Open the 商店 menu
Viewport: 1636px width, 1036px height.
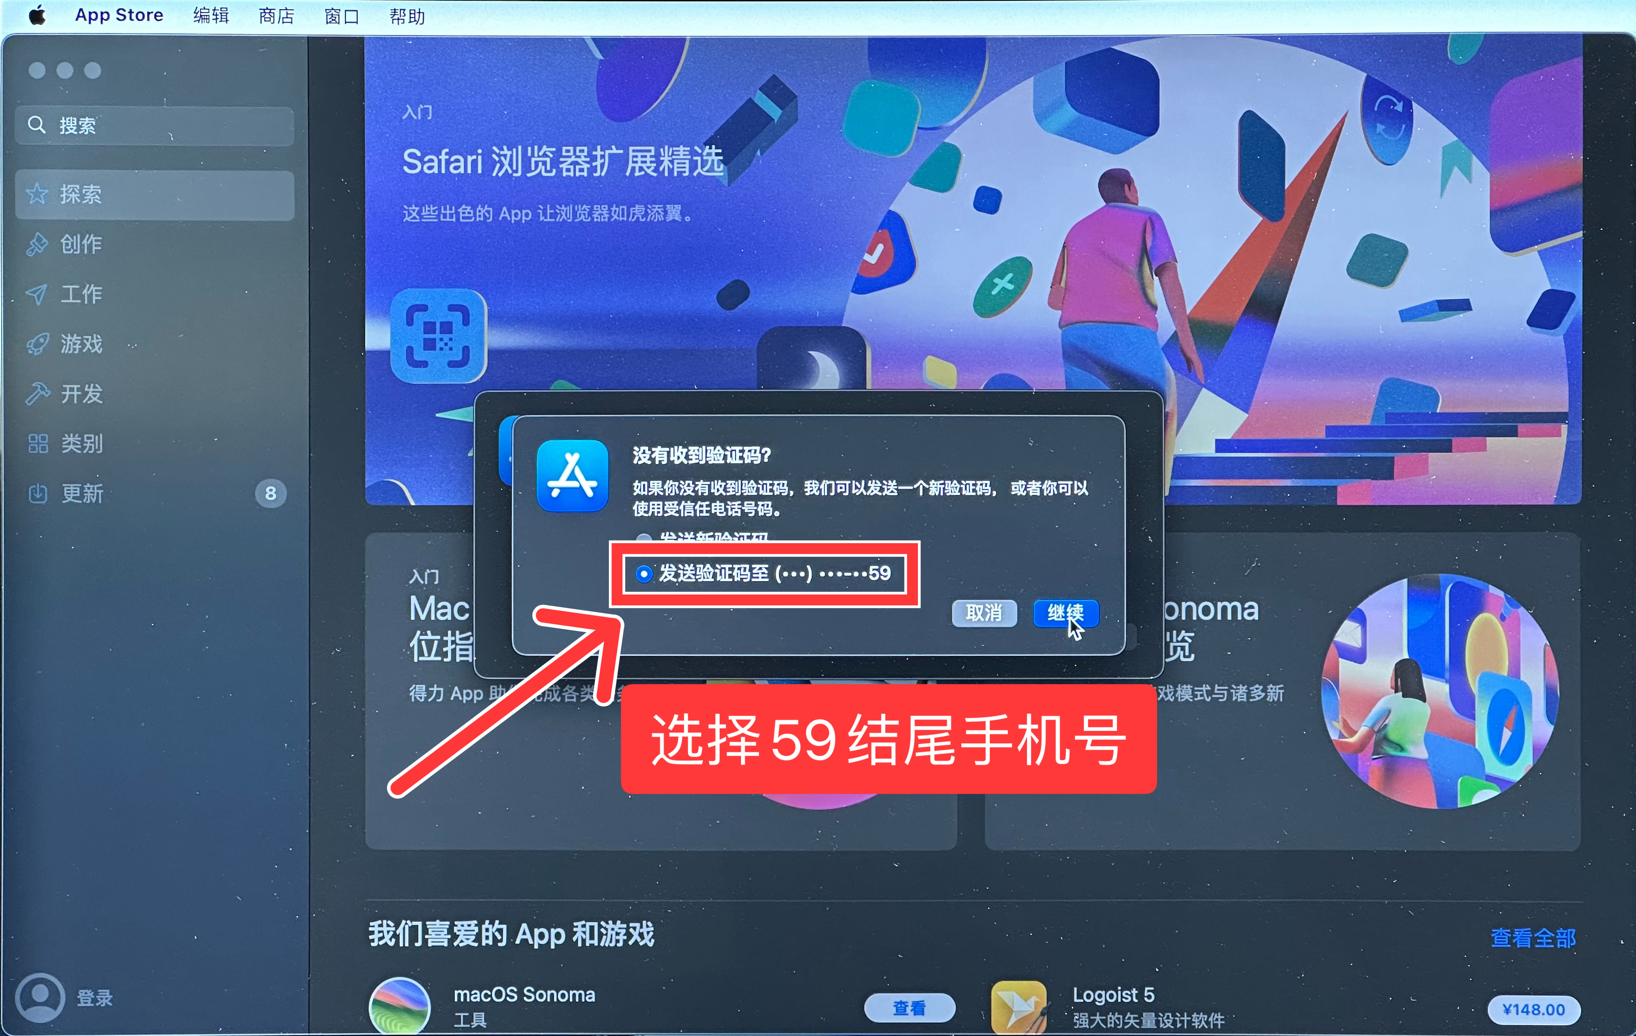pyautogui.click(x=276, y=15)
